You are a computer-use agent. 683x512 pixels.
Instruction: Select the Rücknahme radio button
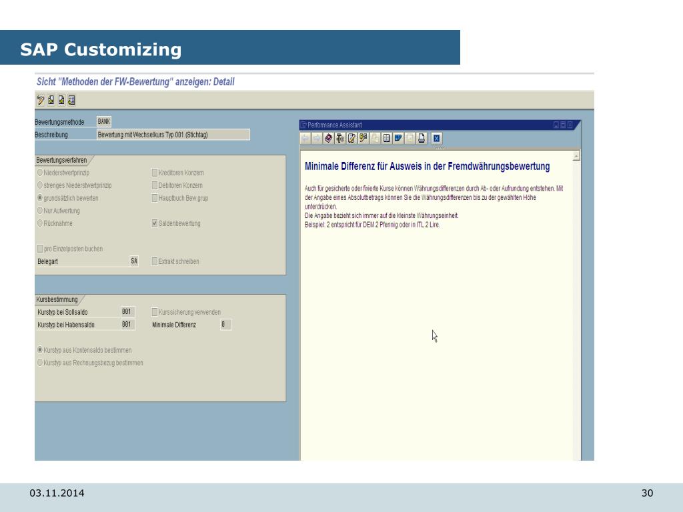coord(40,223)
